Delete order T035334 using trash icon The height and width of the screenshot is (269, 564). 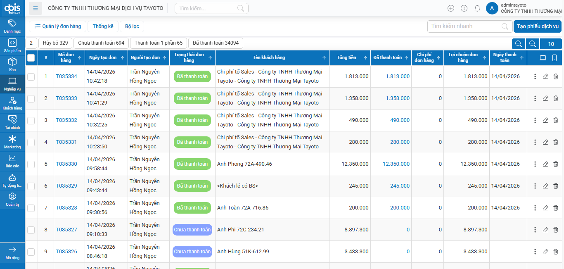point(556,76)
